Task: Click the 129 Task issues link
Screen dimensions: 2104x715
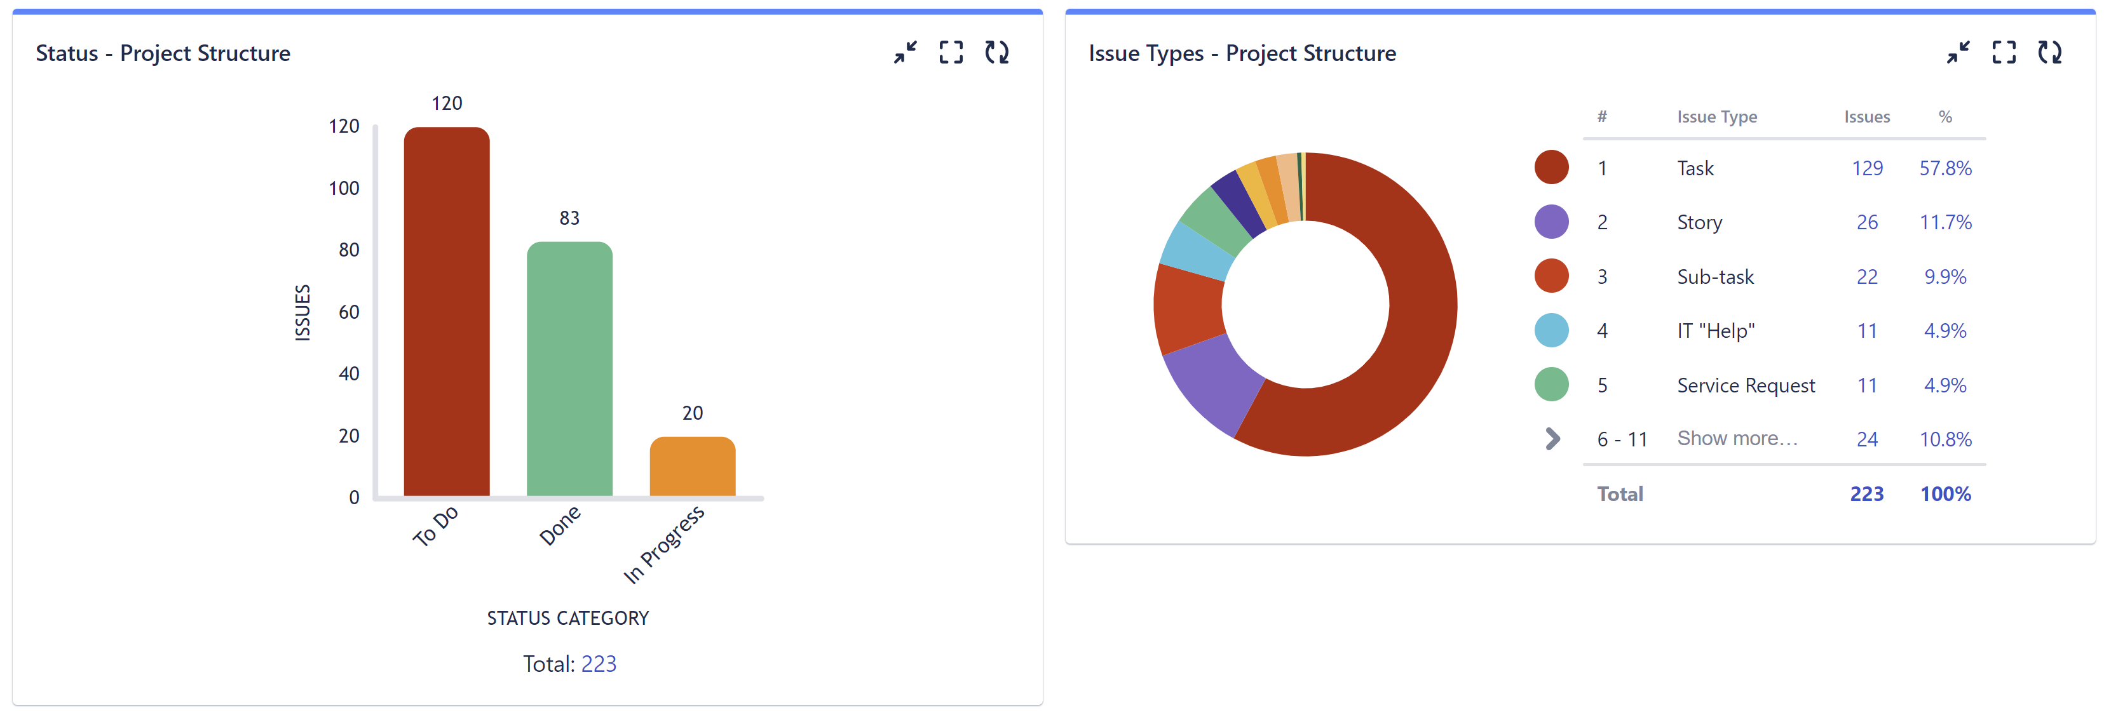Action: click(x=1869, y=168)
